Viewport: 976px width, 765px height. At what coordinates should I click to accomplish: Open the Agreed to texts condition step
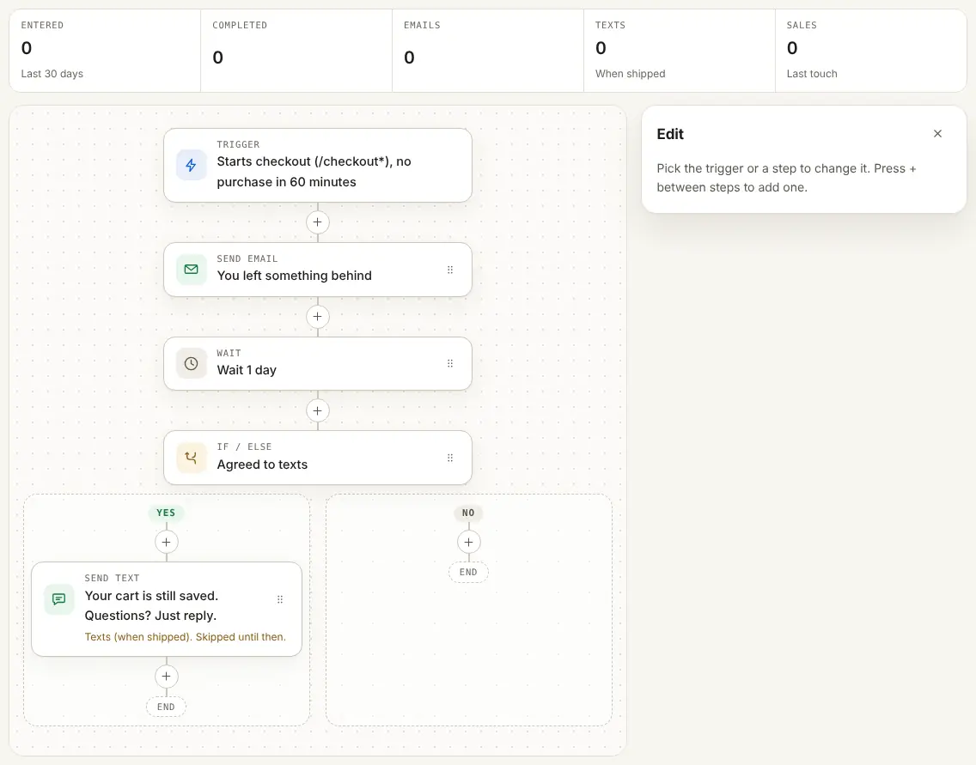click(x=317, y=458)
